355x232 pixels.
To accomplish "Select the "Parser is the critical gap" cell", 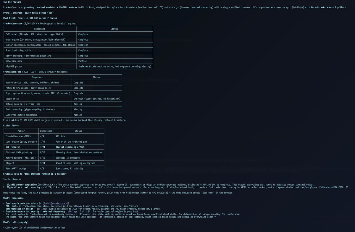I will 79,142.
